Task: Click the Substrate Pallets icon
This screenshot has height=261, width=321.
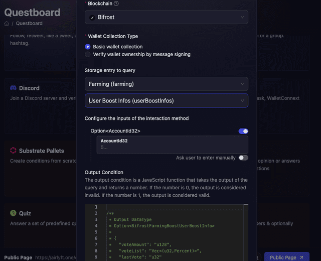Action: tap(14, 151)
